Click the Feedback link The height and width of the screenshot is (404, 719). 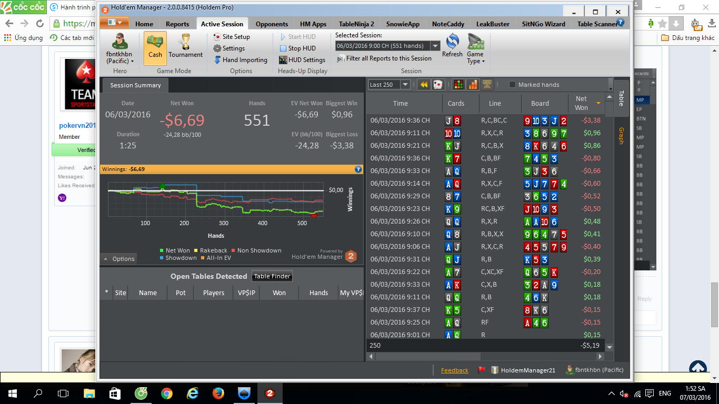454,370
